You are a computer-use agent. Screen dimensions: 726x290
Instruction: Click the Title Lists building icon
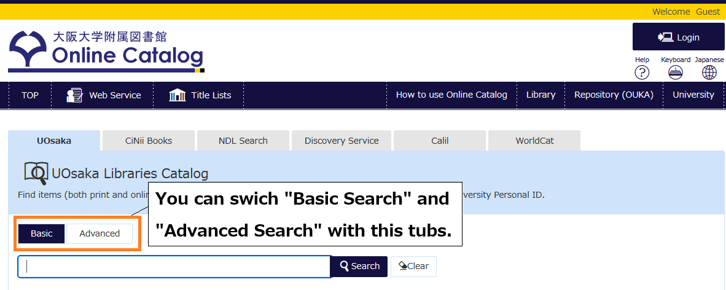pos(178,95)
